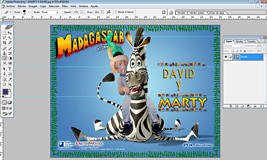Select the Type (T) tool
Screen dimensions: 267x160
(x=10, y=69)
